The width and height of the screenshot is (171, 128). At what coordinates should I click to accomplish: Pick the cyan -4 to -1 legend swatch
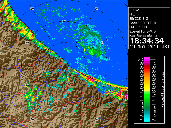coord(147,119)
